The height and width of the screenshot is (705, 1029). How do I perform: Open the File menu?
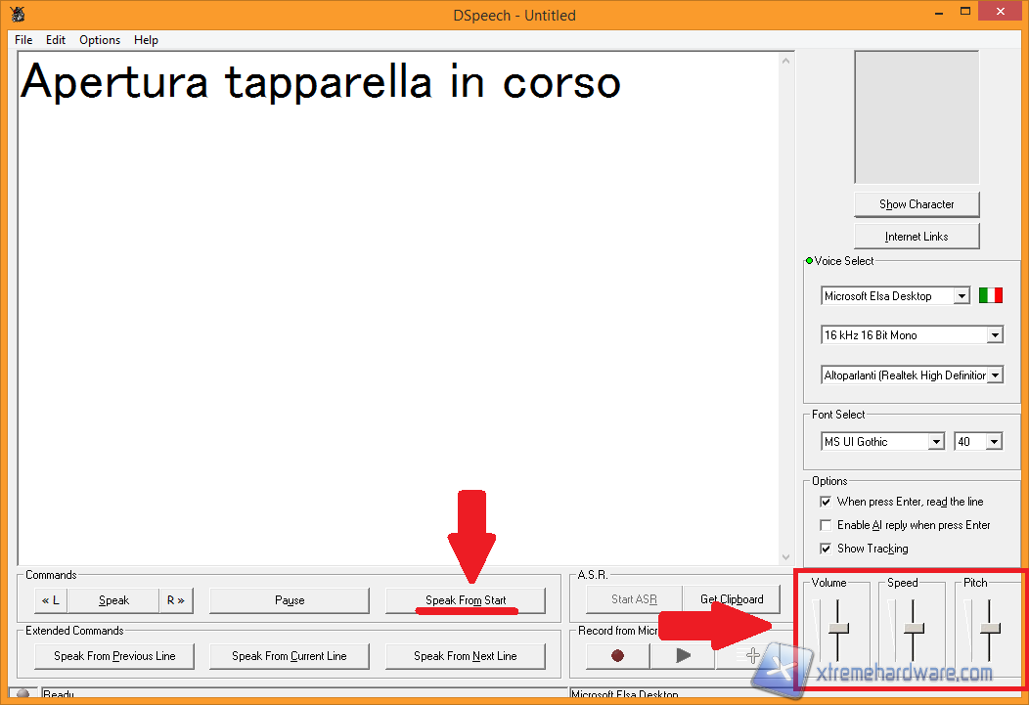[x=23, y=40]
